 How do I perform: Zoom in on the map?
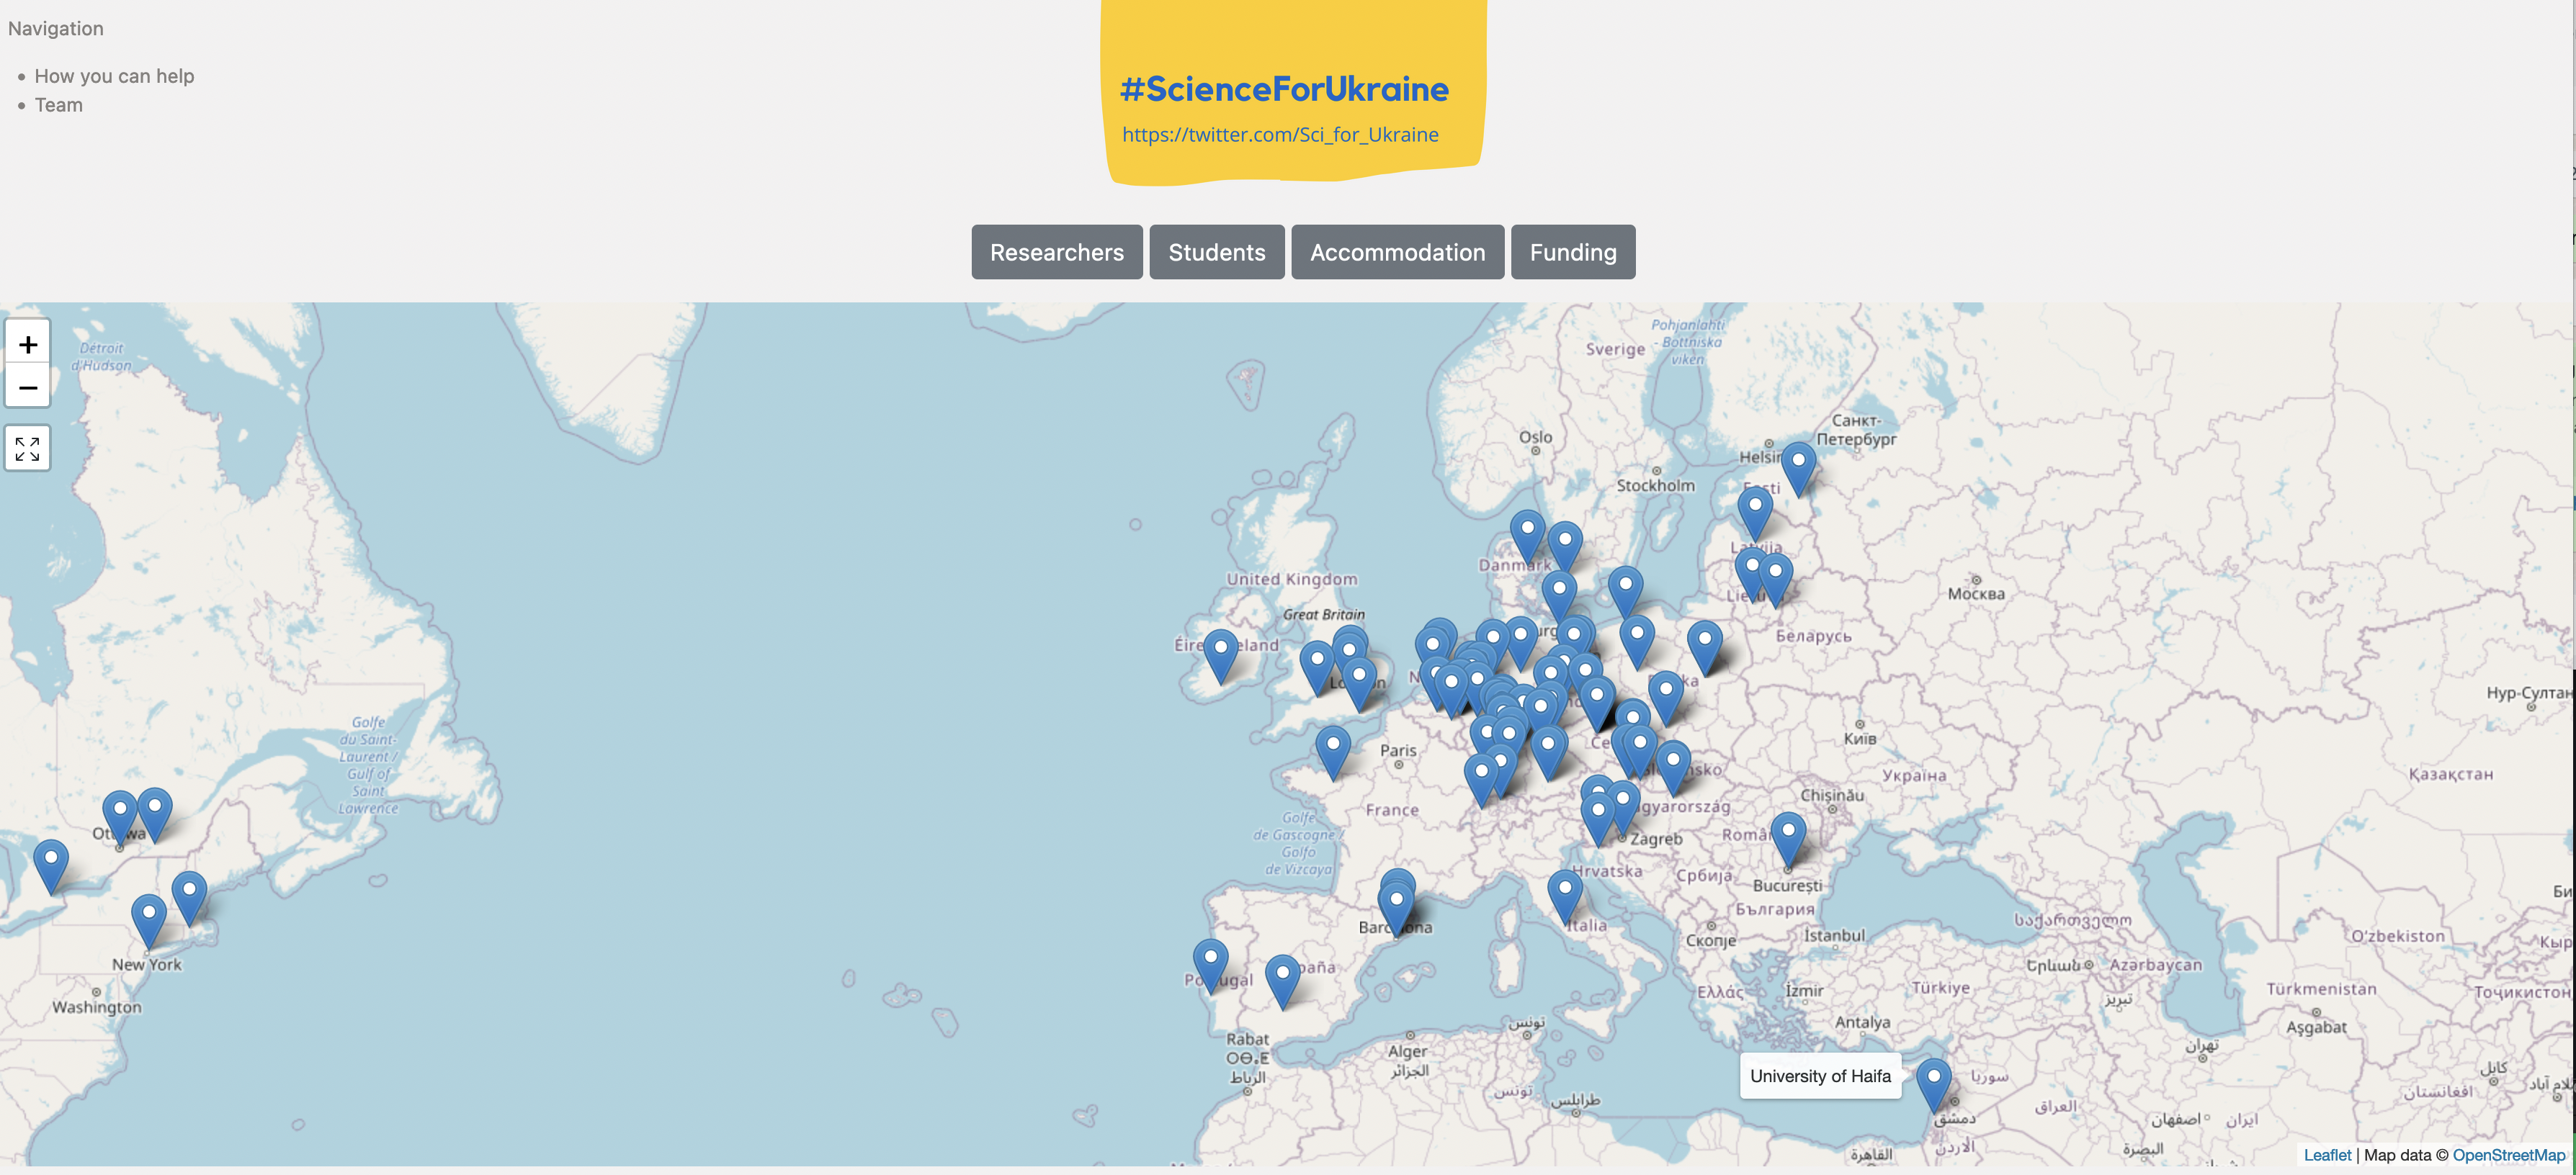pyautogui.click(x=27, y=343)
